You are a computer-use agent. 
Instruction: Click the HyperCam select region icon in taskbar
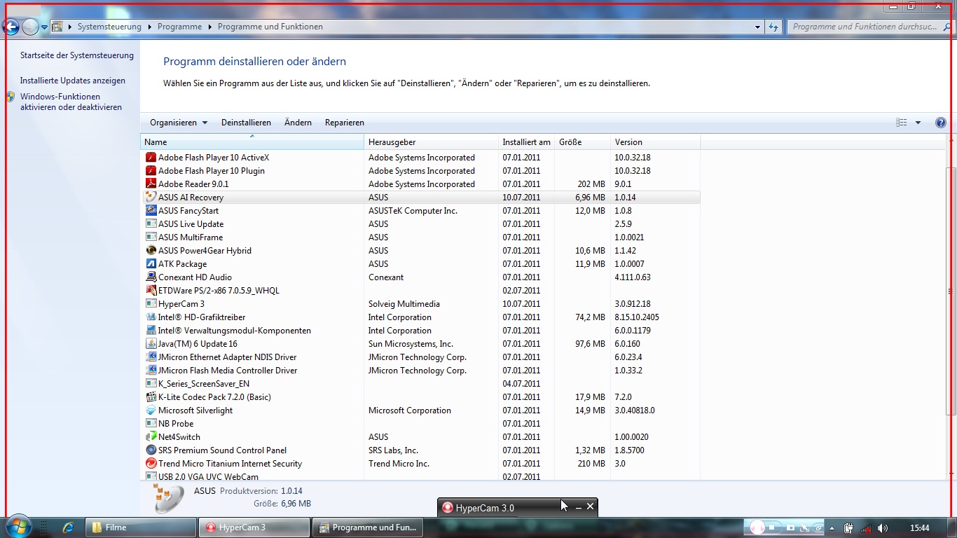[805, 527]
